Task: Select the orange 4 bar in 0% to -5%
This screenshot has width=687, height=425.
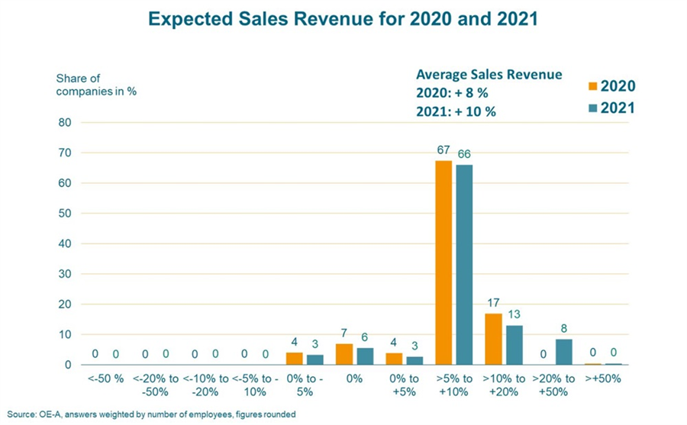Action: 295,359
